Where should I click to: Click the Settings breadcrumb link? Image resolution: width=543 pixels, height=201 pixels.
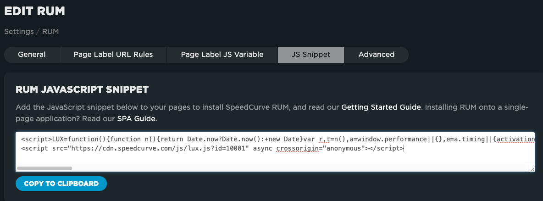pyautogui.click(x=19, y=32)
